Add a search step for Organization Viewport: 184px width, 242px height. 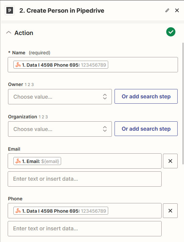click(x=146, y=129)
